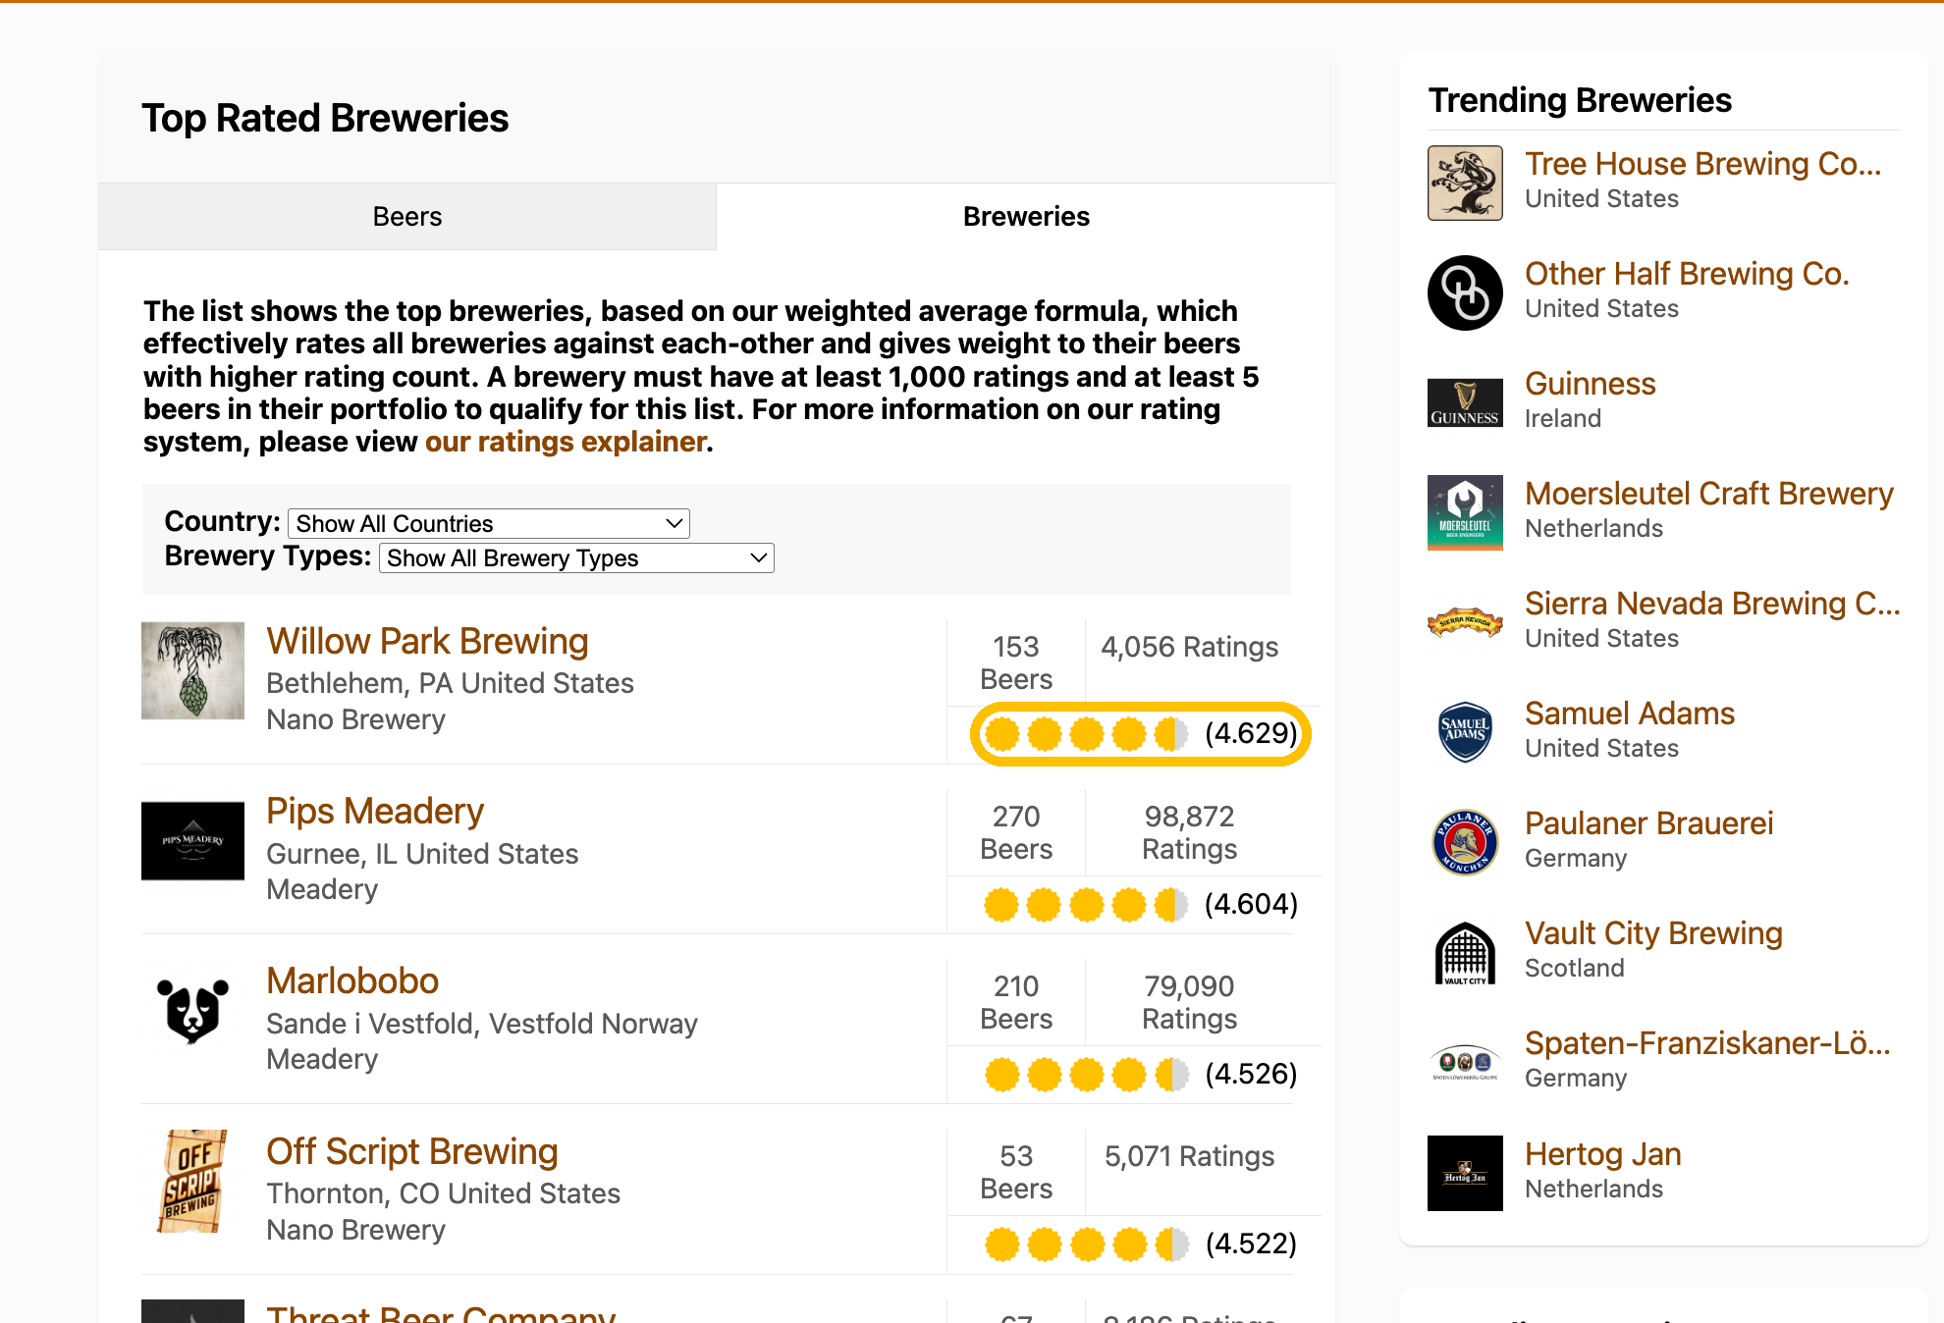Select the Breweries tab
Screen dimensions: 1944x1323
click(1026, 216)
